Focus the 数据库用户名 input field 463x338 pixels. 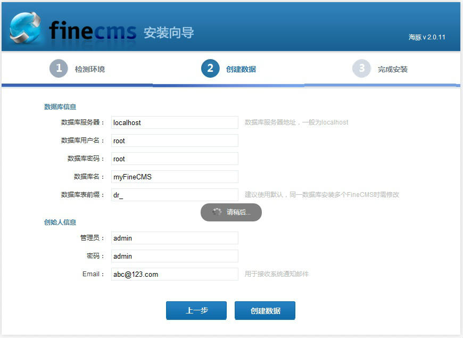tap(175, 141)
